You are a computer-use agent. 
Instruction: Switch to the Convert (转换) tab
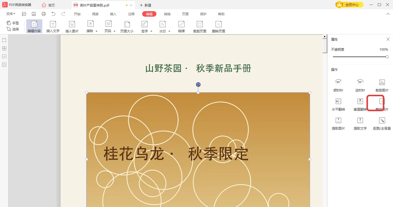[x=167, y=14]
